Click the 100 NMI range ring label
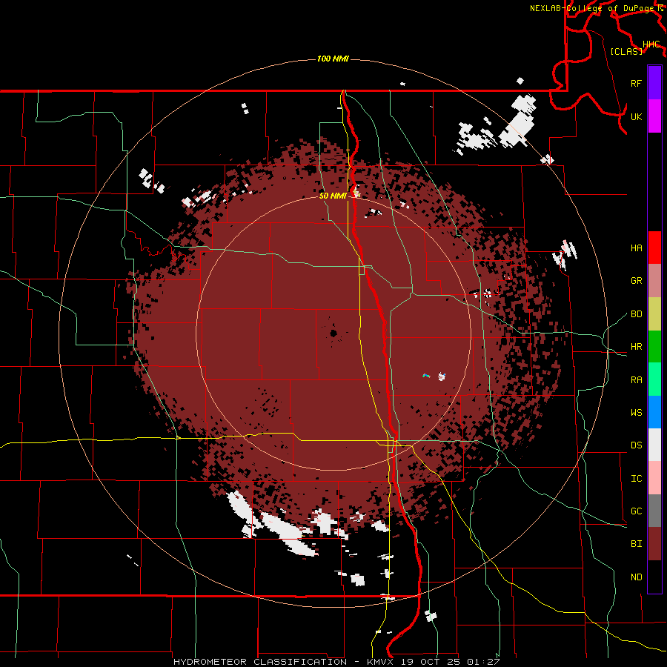The image size is (667, 667). tap(333, 59)
